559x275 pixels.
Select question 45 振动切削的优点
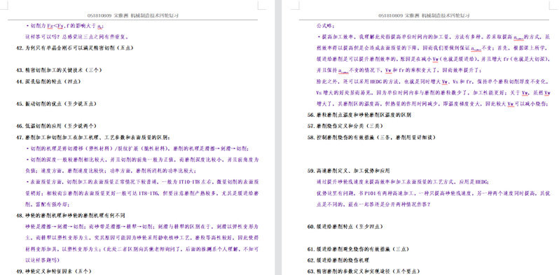56,104
